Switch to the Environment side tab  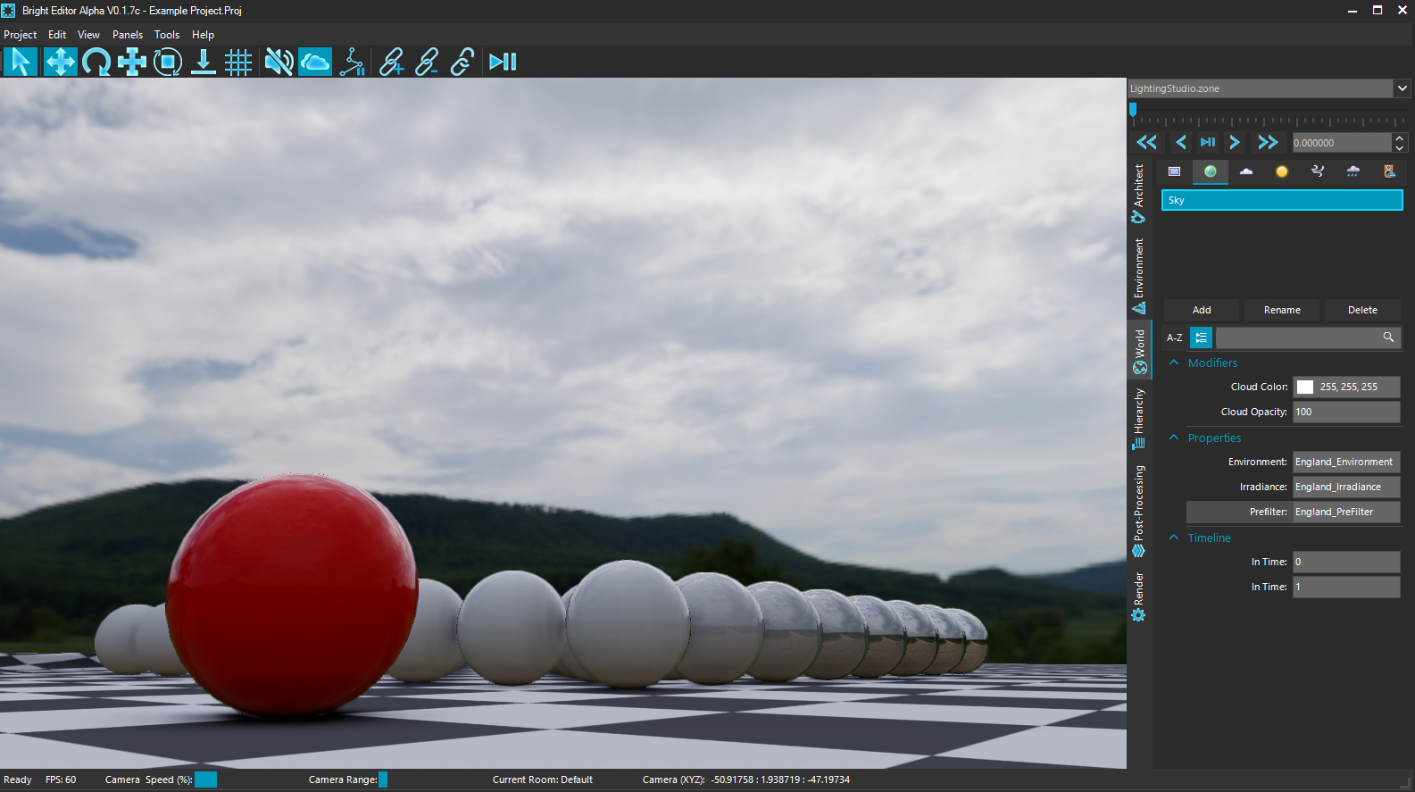(x=1139, y=275)
